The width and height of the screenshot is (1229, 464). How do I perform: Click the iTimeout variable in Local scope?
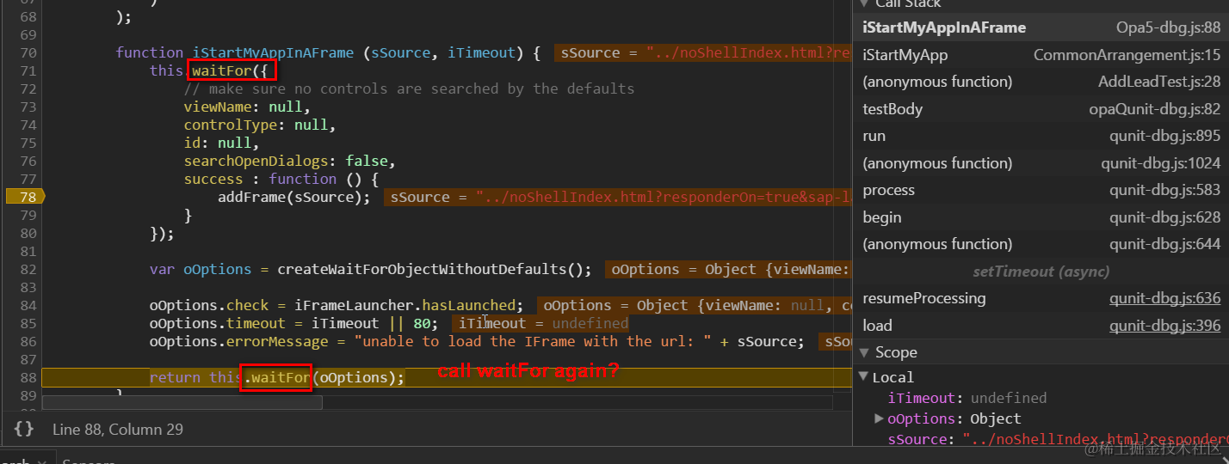[x=922, y=398]
